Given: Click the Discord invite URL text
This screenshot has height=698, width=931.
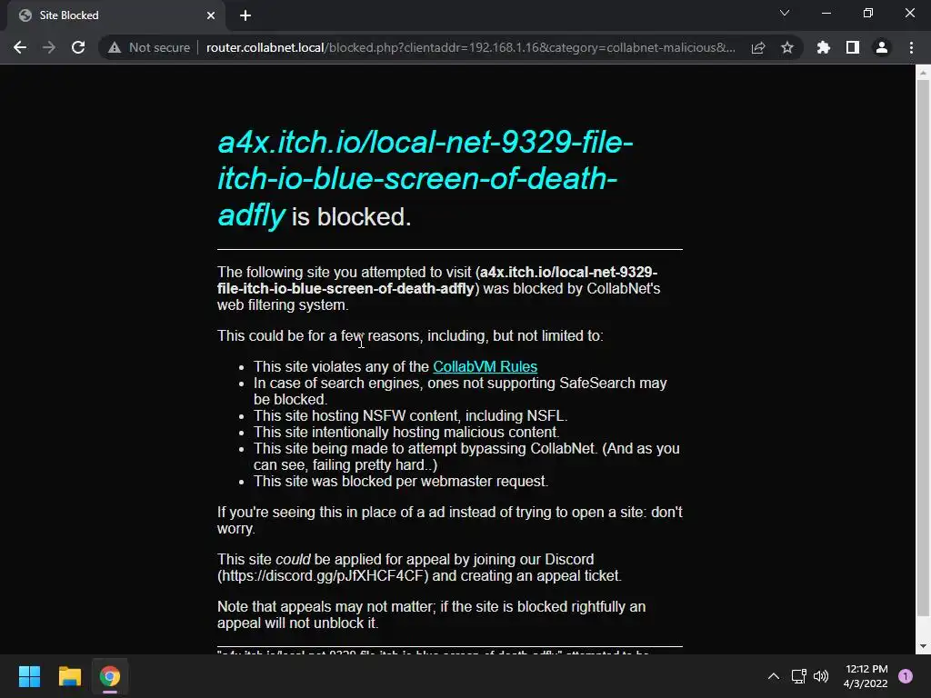Looking at the screenshot, I should click(x=323, y=575).
